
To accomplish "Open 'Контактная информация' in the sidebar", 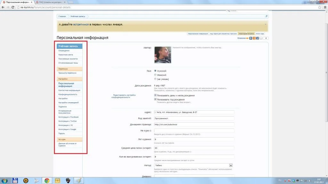I will click(x=69, y=90).
